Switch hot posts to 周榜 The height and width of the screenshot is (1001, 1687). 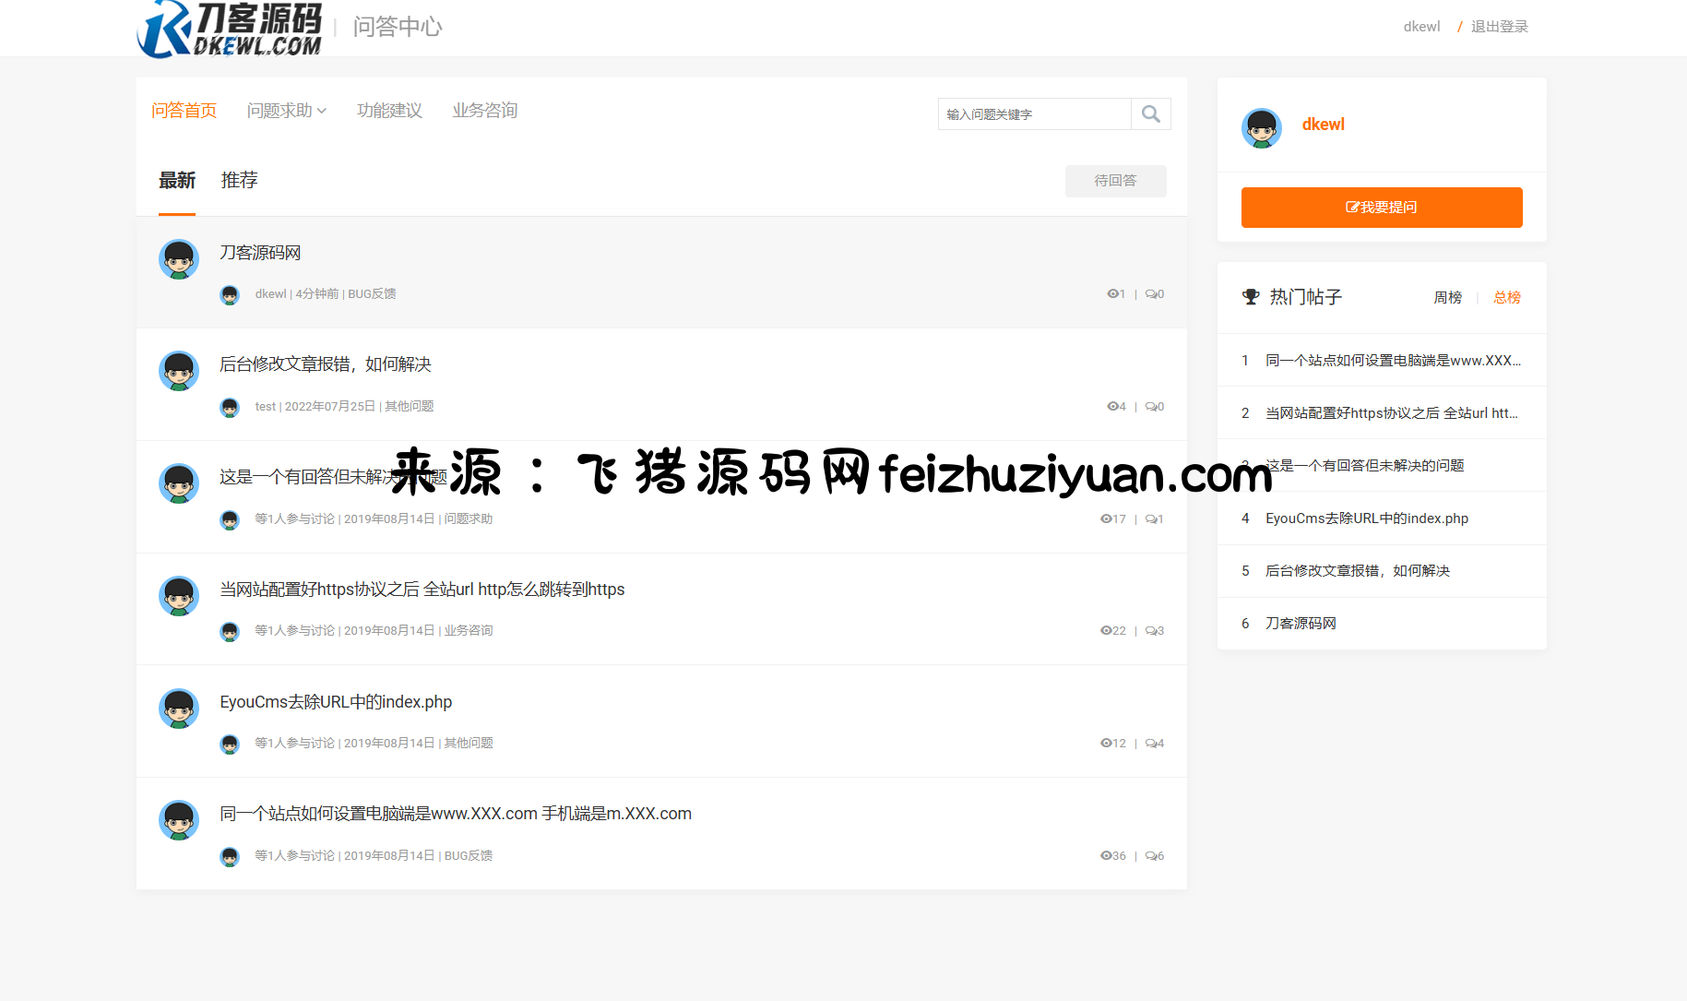pyautogui.click(x=1447, y=297)
